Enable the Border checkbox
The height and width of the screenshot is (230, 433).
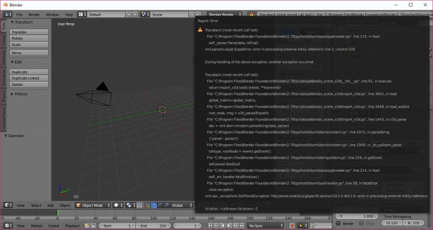click(x=338, y=223)
